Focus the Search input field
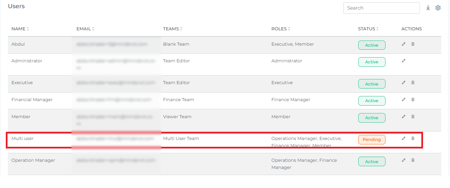Image resolution: width=450 pixels, height=188 pixels. click(x=381, y=8)
